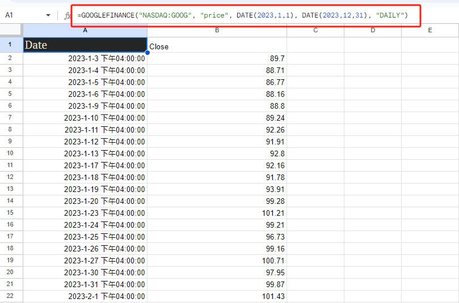This screenshot has height=303, width=459.
Task: Select row 10 header
Action: click(10, 153)
